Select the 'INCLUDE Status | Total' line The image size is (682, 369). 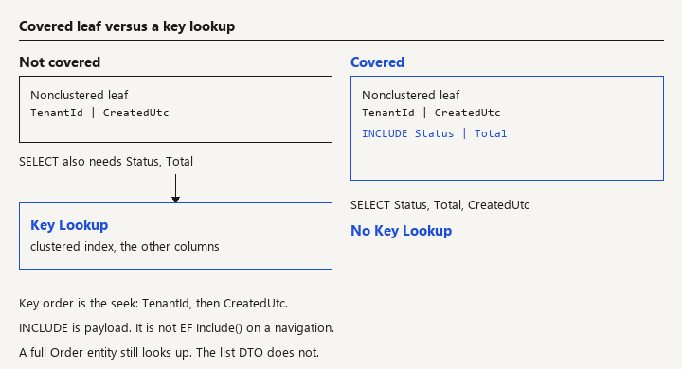[x=434, y=133]
